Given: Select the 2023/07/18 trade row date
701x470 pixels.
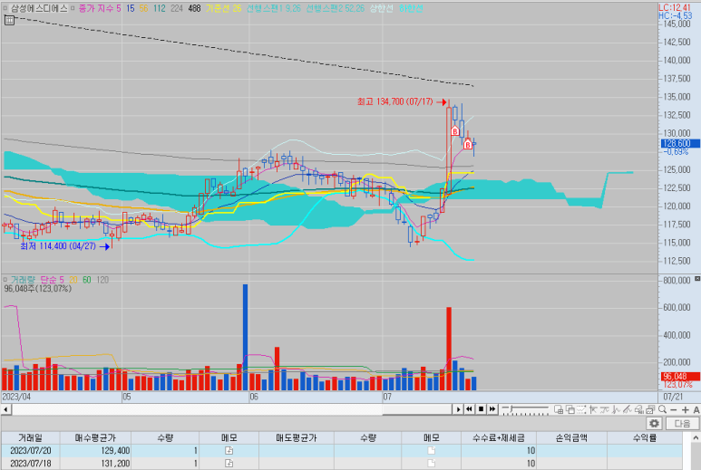Looking at the screenshot, I should (31, 464).
